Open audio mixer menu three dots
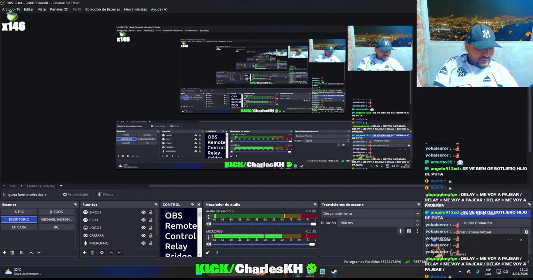The height and width of the screenshot is (280, 533). tap(217, 252)
